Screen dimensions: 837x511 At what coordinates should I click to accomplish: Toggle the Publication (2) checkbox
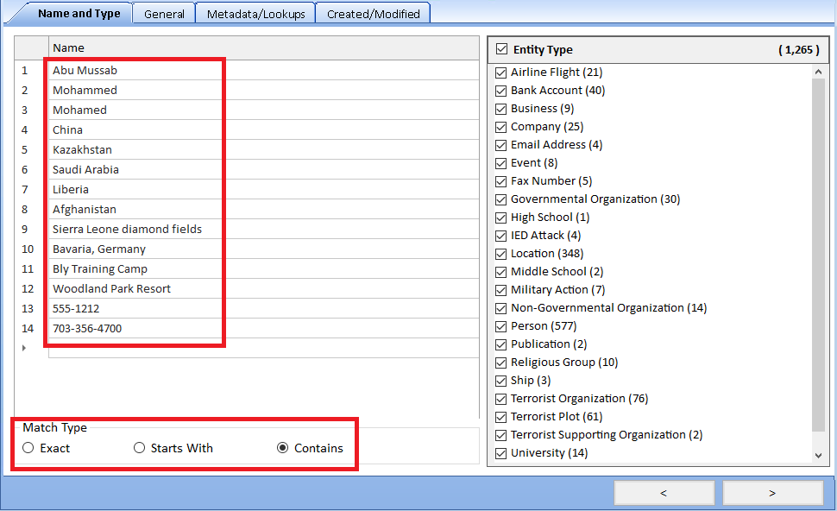500,345
